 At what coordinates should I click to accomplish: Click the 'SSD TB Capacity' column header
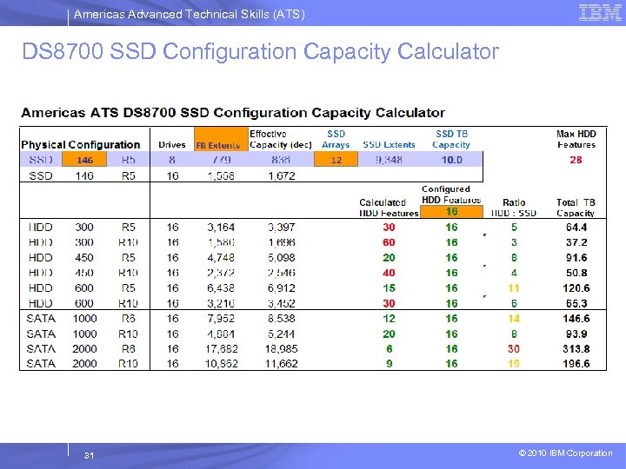[451, 139]
